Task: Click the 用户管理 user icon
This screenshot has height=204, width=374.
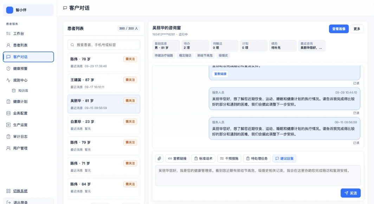Action: 8,148
